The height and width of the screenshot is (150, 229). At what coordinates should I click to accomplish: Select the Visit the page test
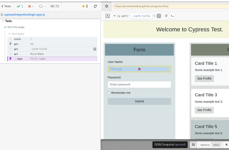coord(16,27)
